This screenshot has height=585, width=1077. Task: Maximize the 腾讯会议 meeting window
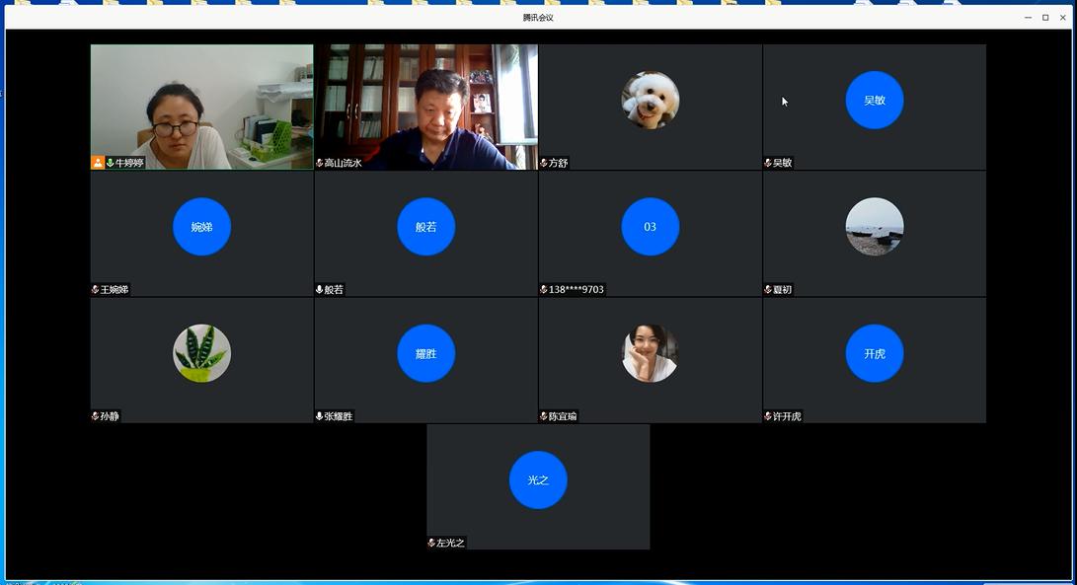coord(1045,18)
